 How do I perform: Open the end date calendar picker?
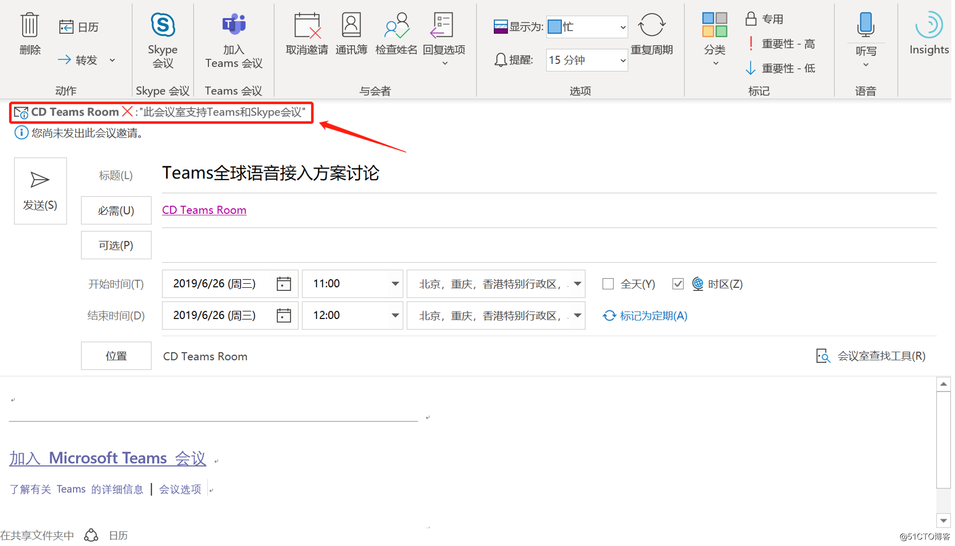[x=284, y=316]
